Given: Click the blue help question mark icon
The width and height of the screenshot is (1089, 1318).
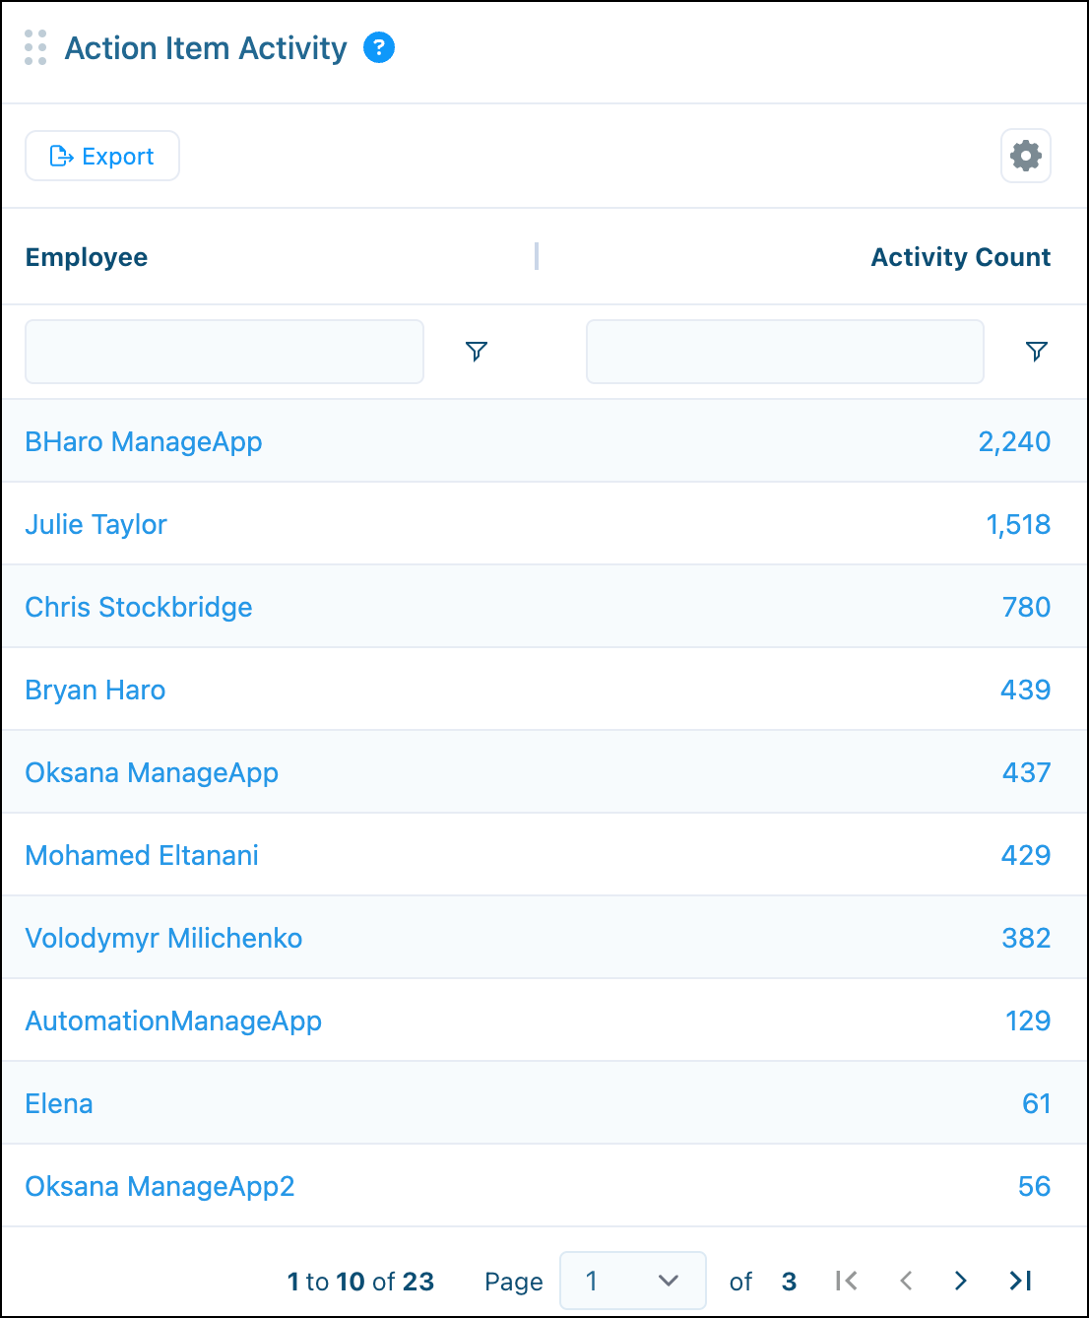Looking at the screenshot, I should click(x=379, y=47).
